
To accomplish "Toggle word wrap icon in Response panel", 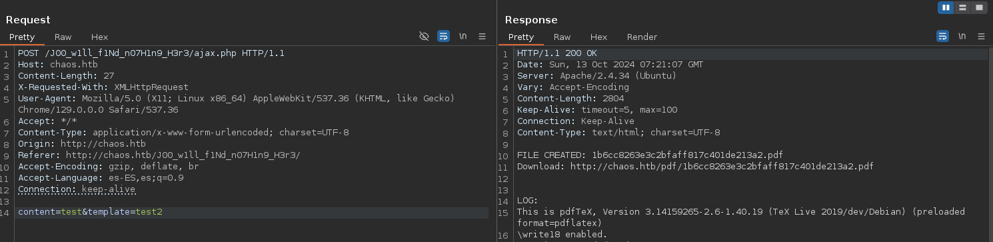I will (x=942, y=37).
